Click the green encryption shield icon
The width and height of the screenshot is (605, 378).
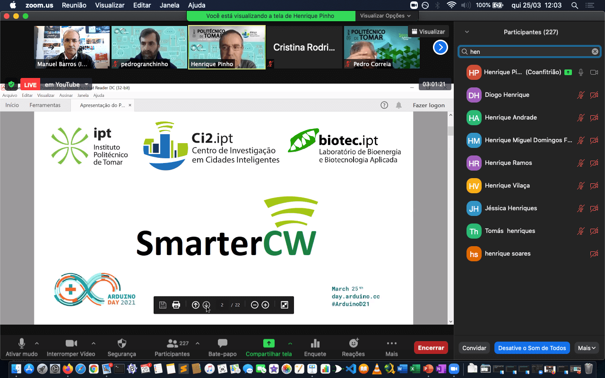[11, 85]
